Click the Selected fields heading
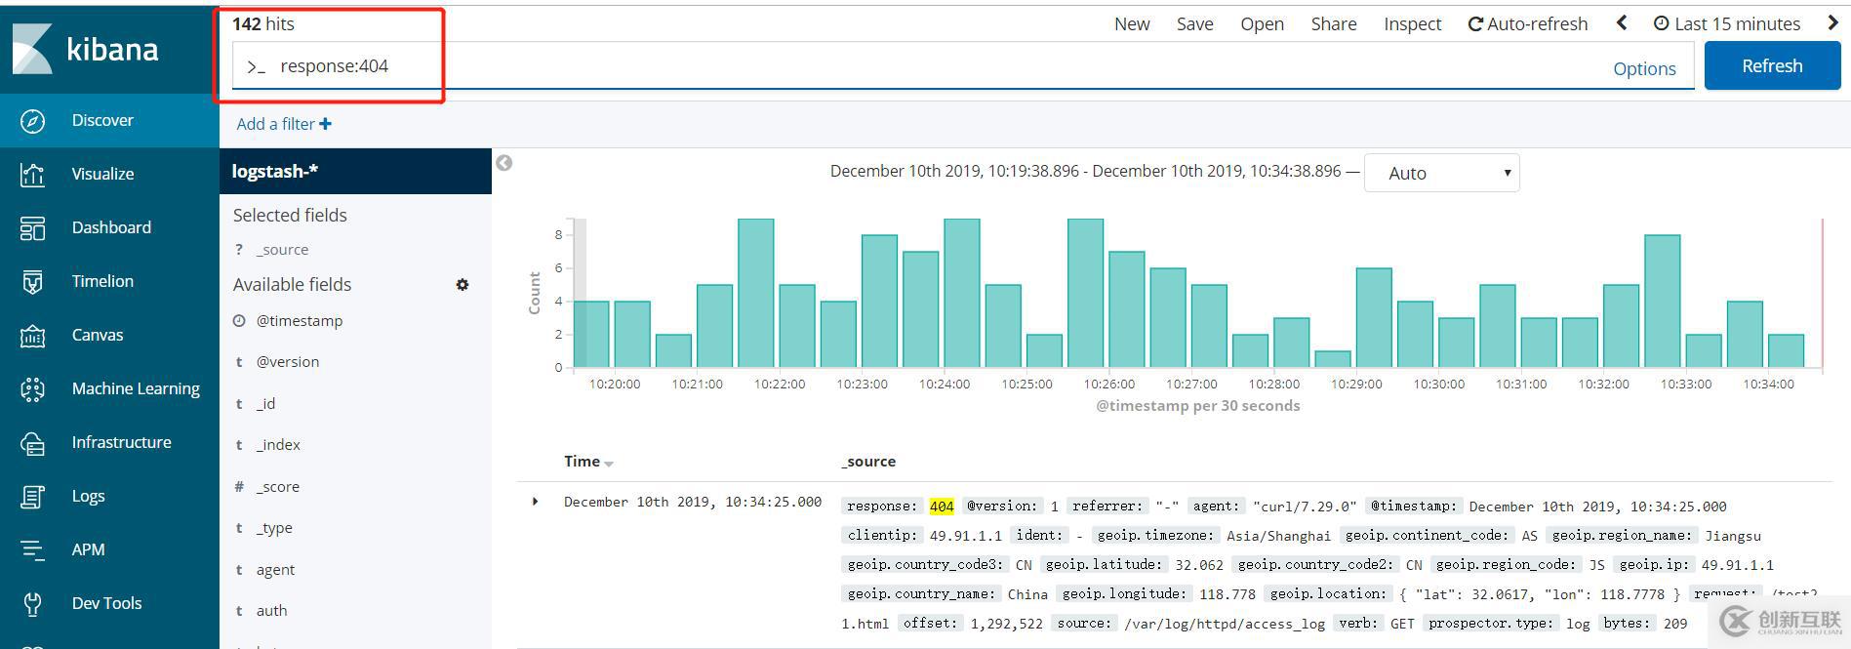 coord(290,215)
